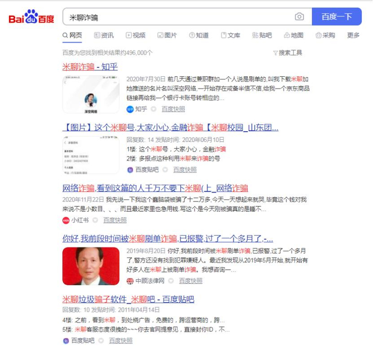Viewport: 373px width, 353px height.
Task: Switch to the 视频 tab
Action: [135, 36]
